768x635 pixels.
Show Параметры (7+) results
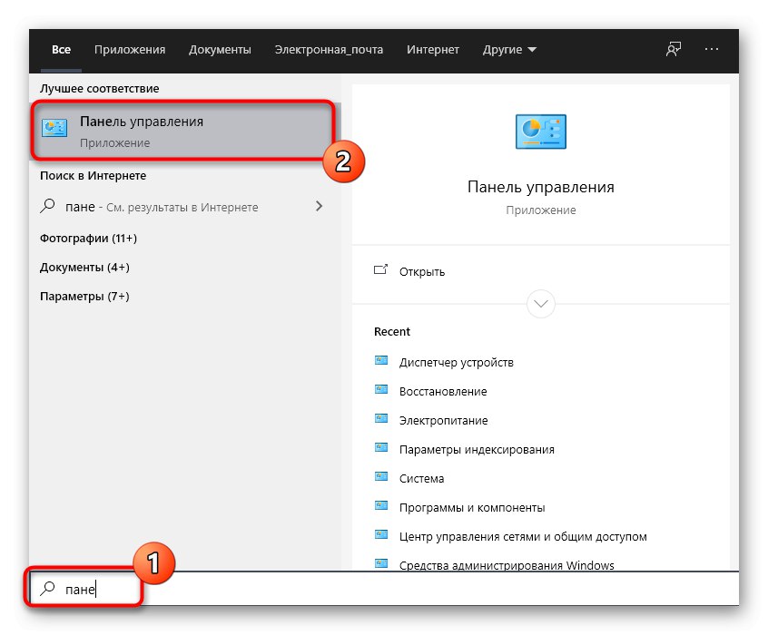click(85, 296)
